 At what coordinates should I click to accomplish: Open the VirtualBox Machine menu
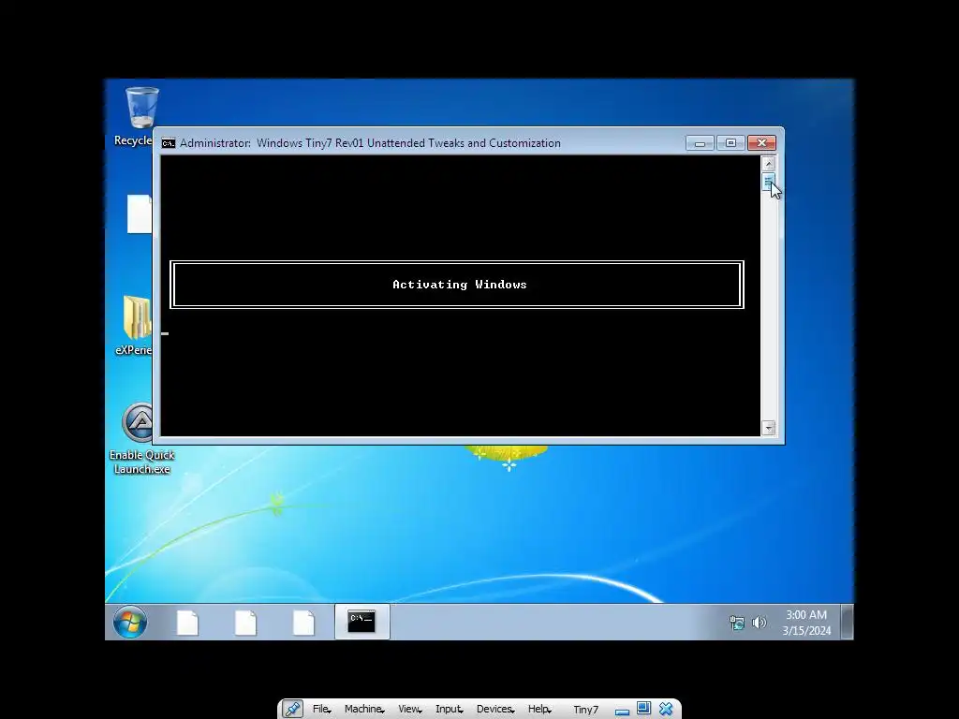(364, 710)
